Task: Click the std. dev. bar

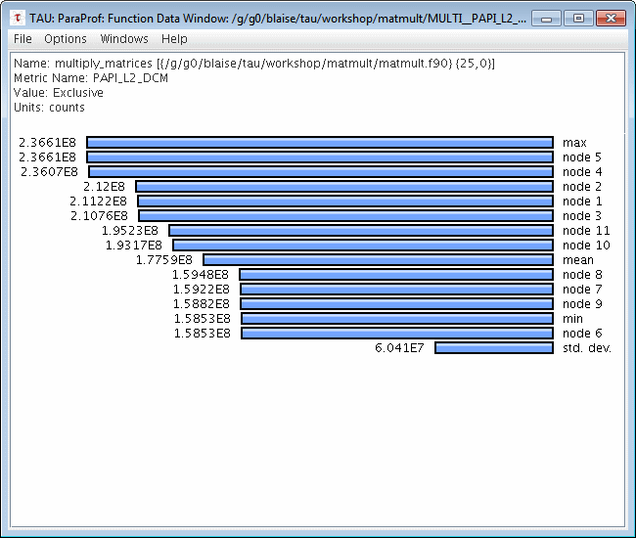Action: (494, 348)
